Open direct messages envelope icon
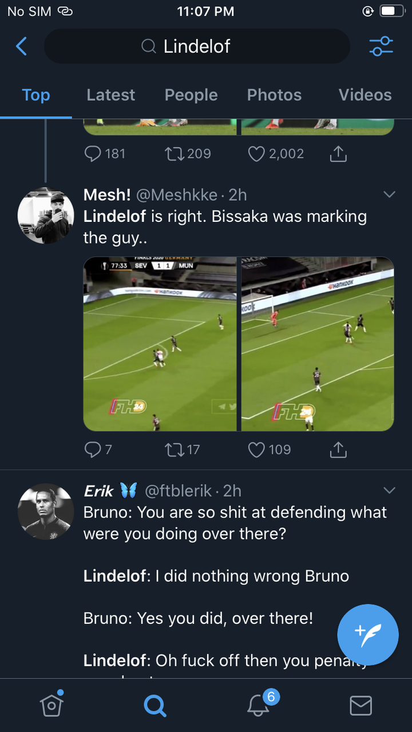This screenshot has width=412, height=732. (x=360, y=705)
